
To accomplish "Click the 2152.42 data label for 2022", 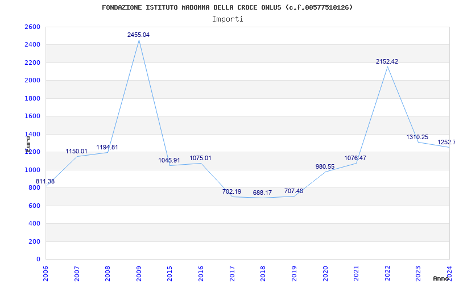I will click(387, 61).
